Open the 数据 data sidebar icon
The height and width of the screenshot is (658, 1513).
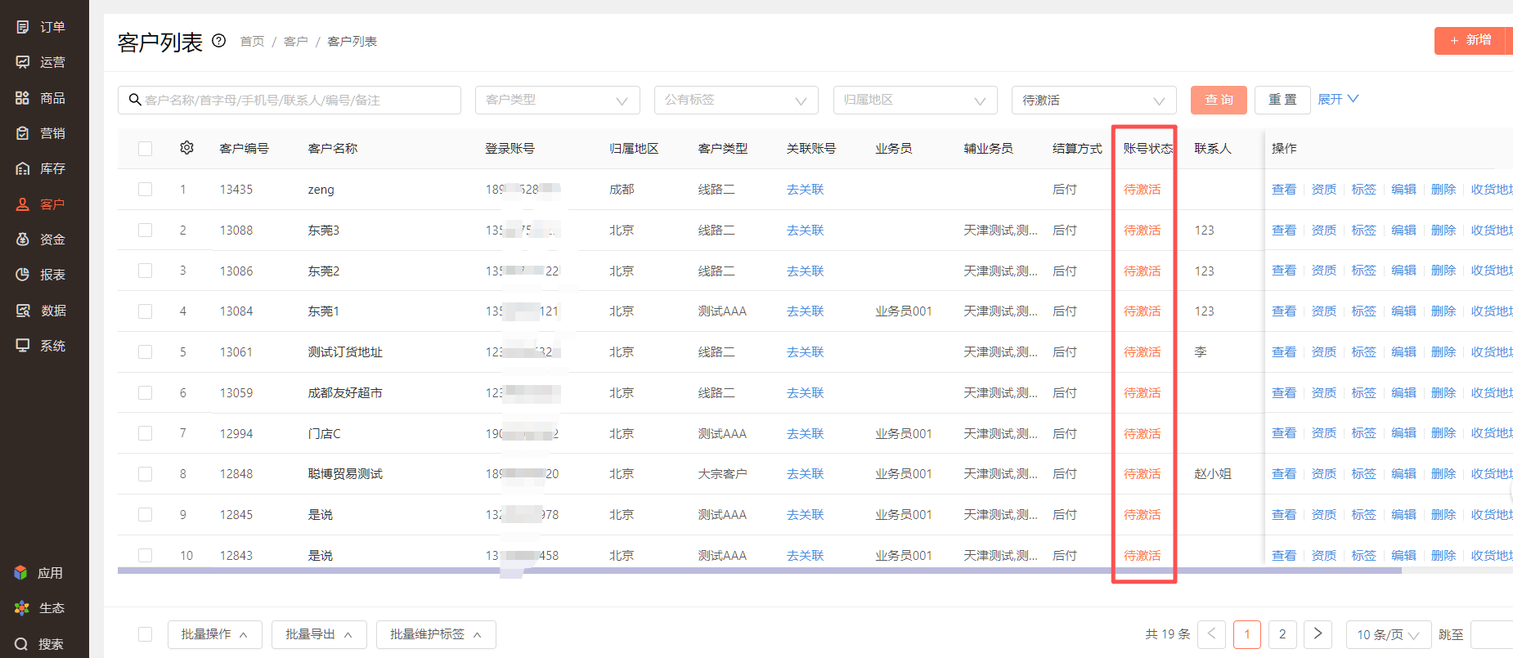tap(23, 311)
